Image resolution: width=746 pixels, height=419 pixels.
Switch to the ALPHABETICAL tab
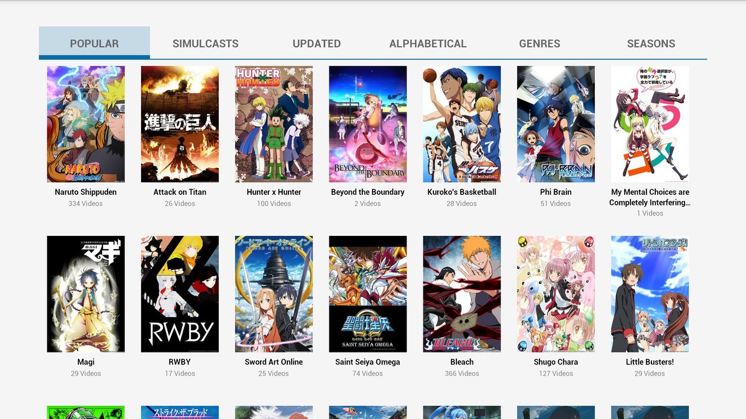(428, 43)
